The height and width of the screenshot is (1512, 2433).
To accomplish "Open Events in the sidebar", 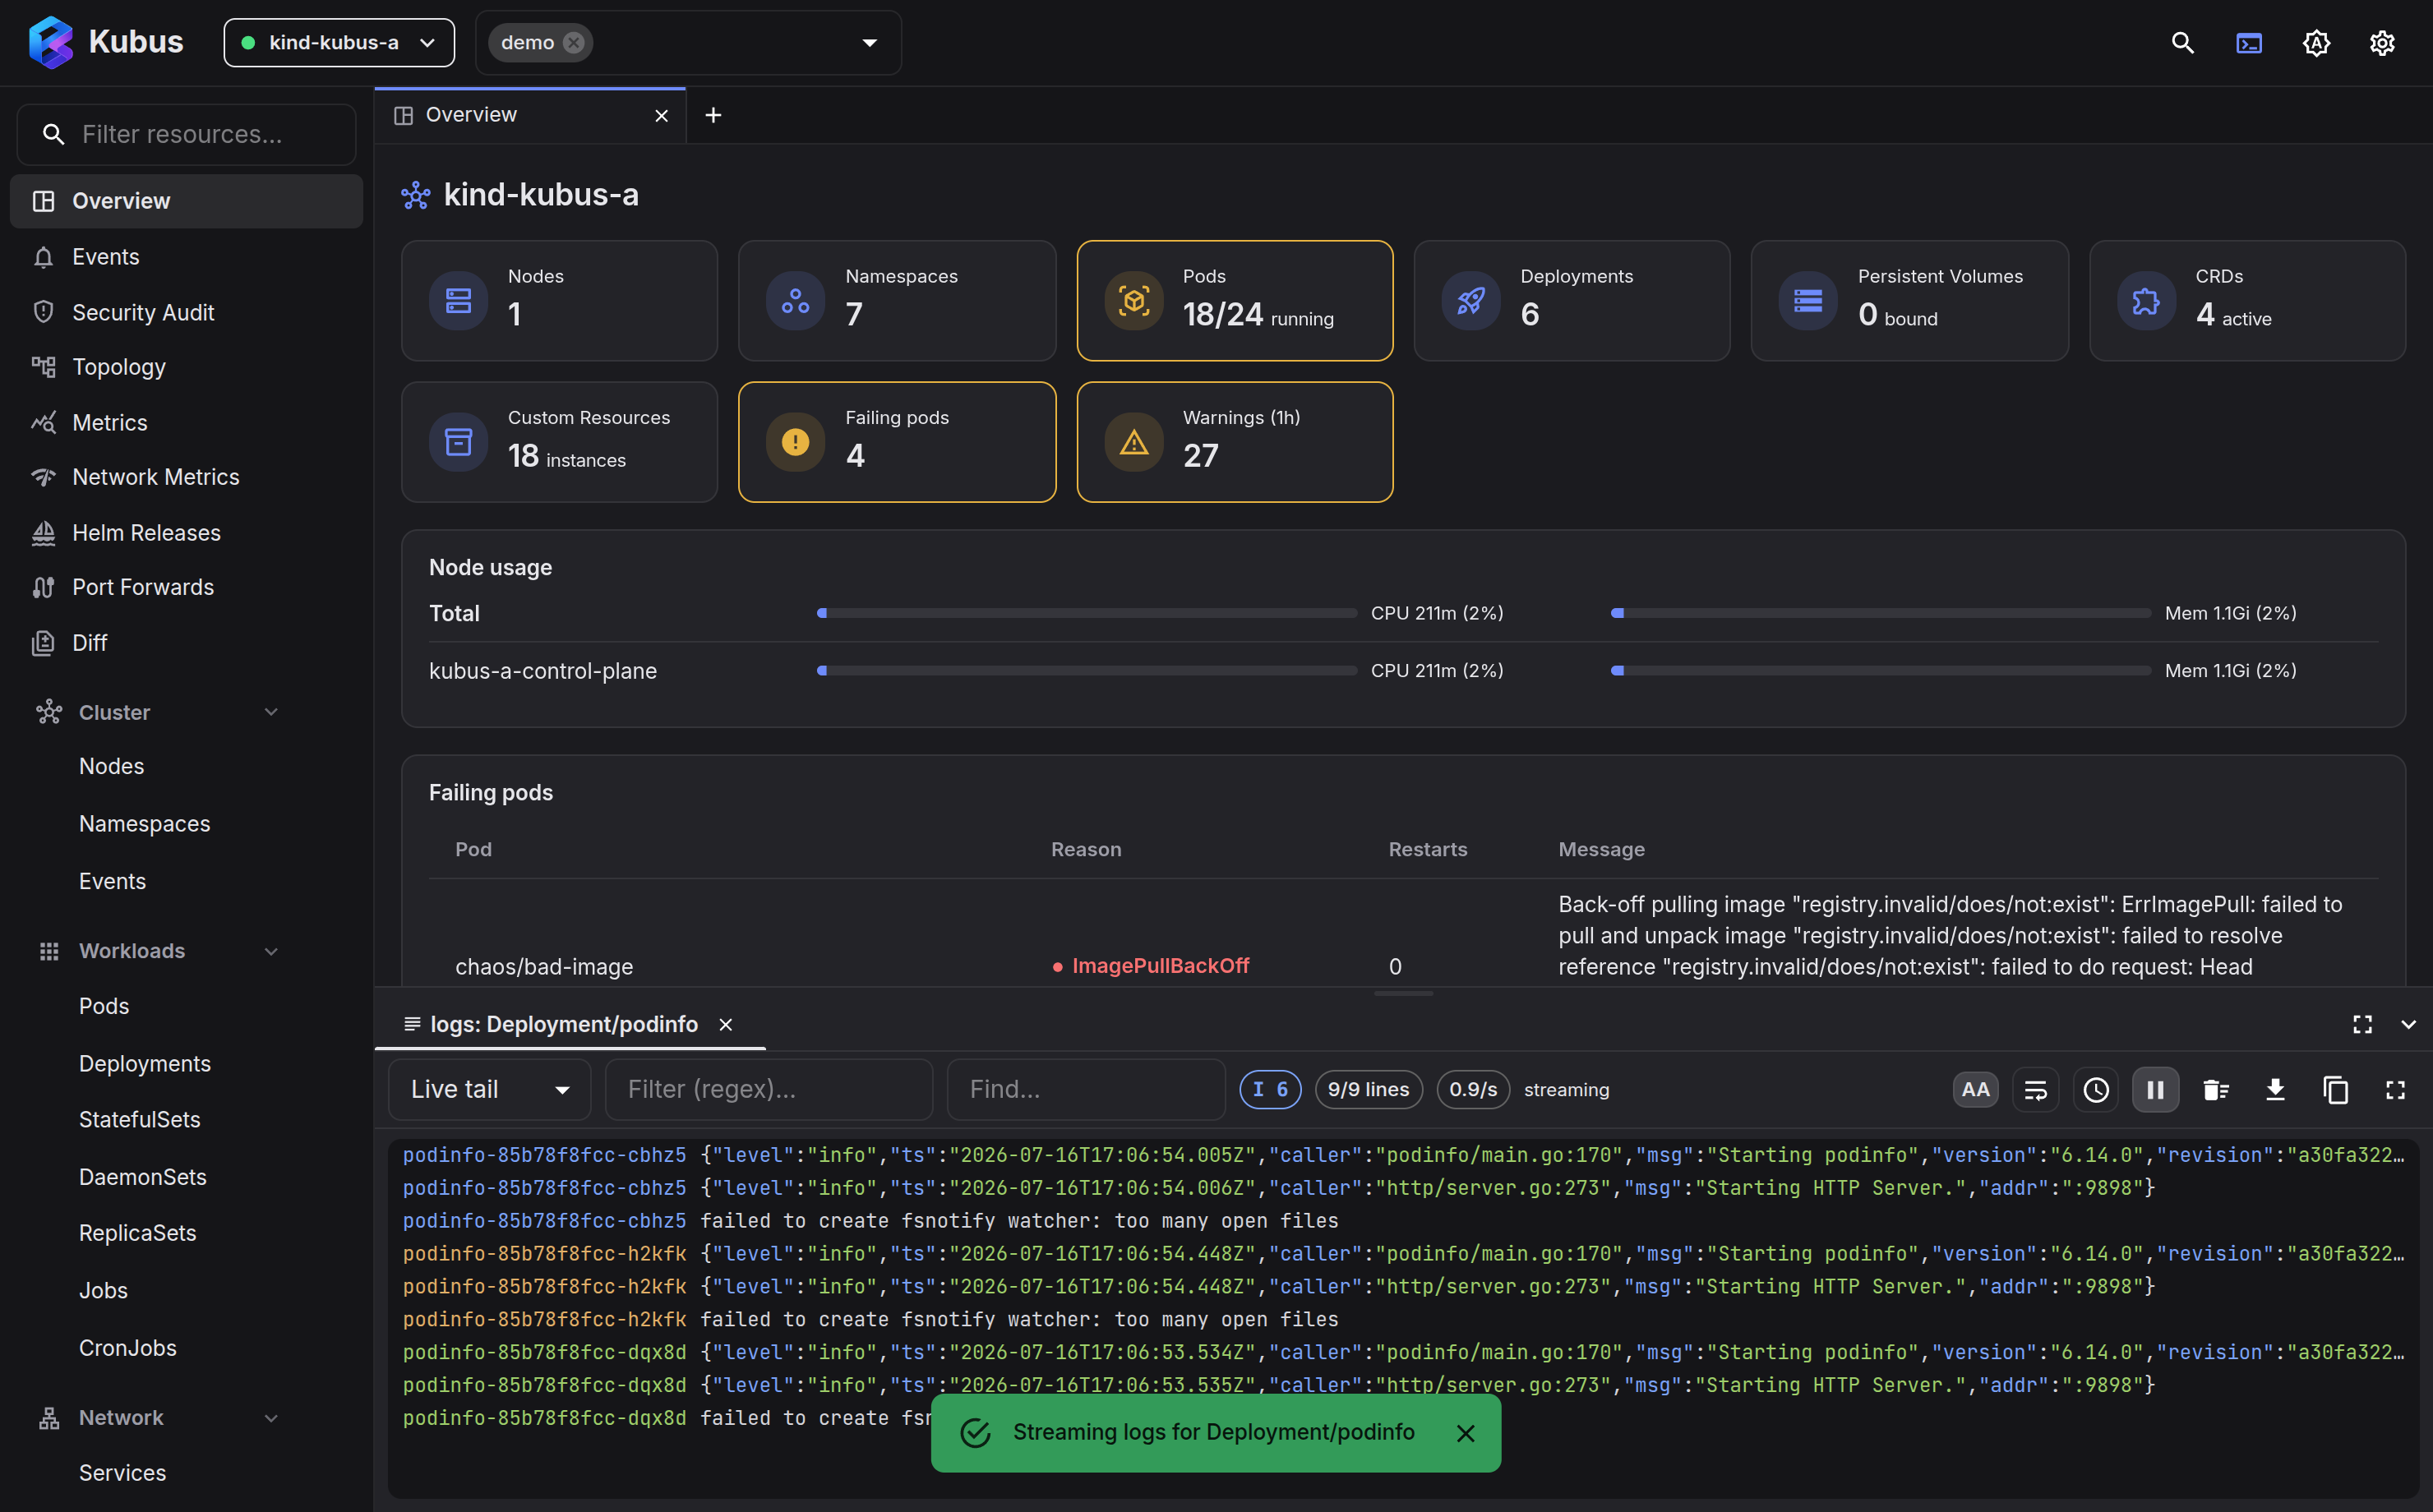I will (187, 257).
